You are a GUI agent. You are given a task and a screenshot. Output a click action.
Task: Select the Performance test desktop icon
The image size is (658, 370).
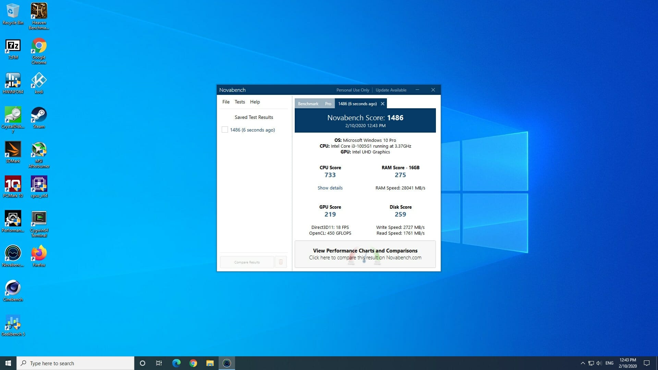tap(13, 221)
